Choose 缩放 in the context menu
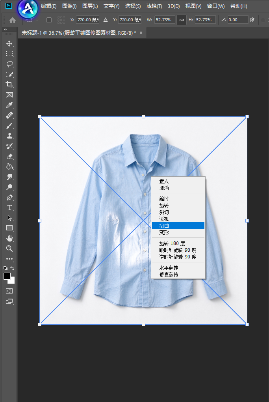269x402 pixels. click(178, 199)
